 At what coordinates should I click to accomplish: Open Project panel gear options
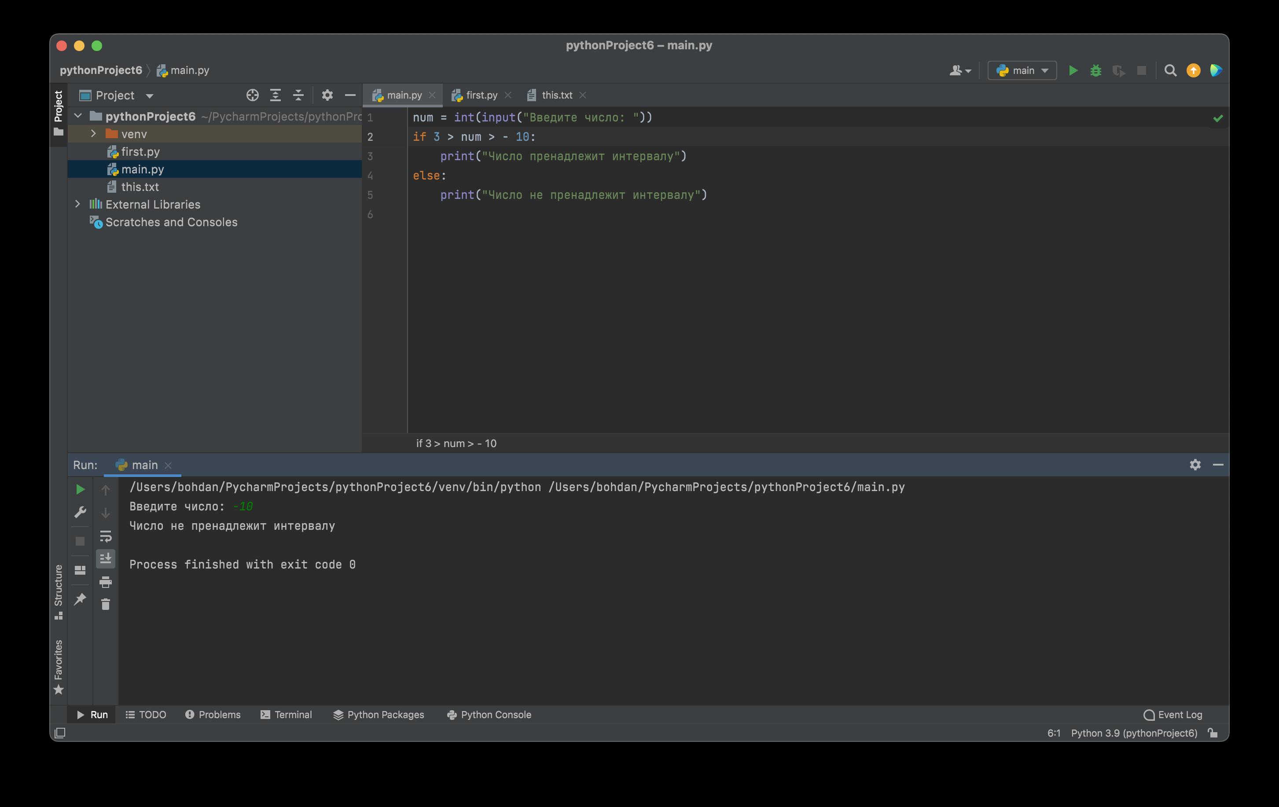click(327, 95)
